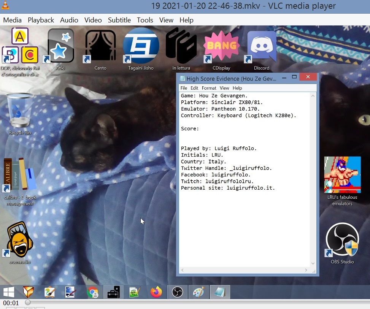Open Notepad Format menu
370x309 pixels.
point(209,88)
